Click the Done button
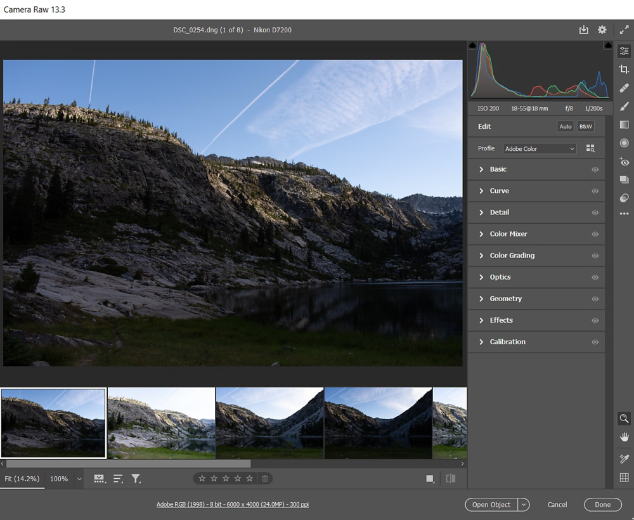Screen dimensions: 634x520 click(x=602, y=505)
